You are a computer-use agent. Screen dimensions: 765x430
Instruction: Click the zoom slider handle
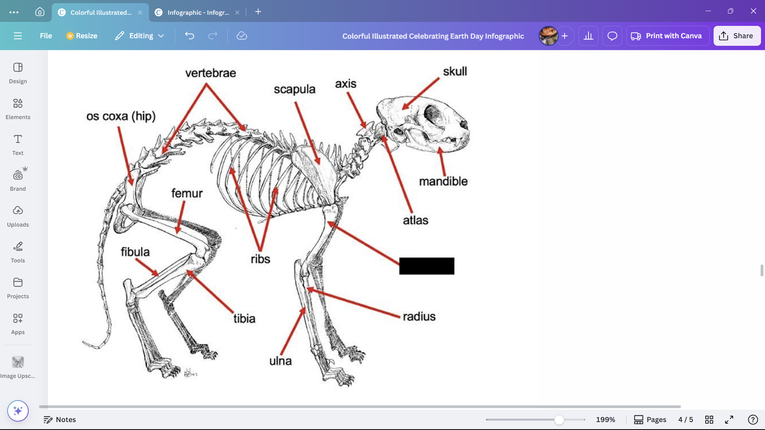click(x=559, y=420)
